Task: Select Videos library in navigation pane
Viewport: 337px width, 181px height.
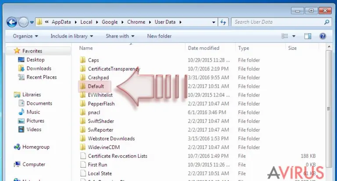Action: [x=34, y=129]
